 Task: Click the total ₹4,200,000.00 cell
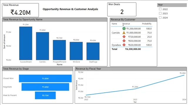(x=133, y=49)
